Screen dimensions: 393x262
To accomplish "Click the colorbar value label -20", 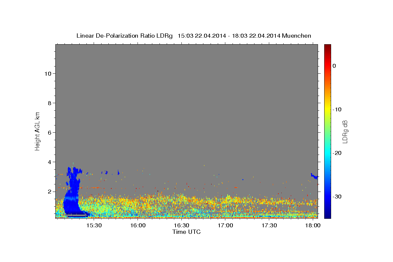I will 337,153.
